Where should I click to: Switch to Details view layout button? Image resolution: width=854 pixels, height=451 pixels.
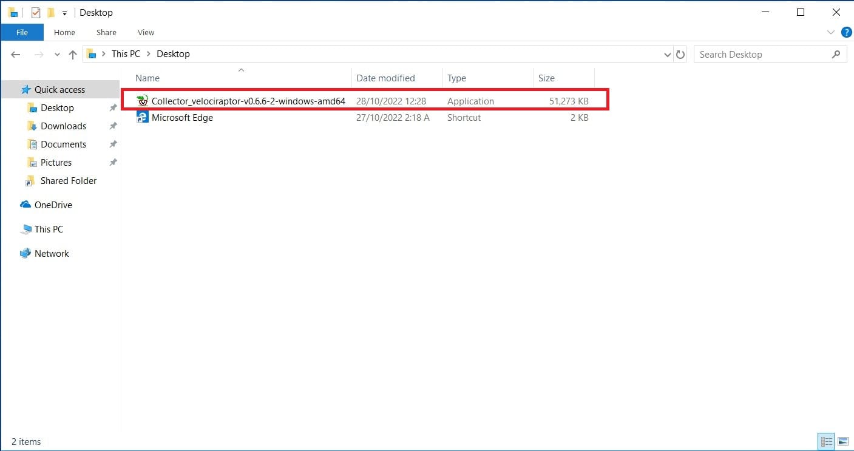[826, 441]
